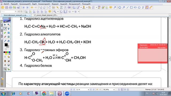
Task: Select the oval drawing tool
Action: 135,7
